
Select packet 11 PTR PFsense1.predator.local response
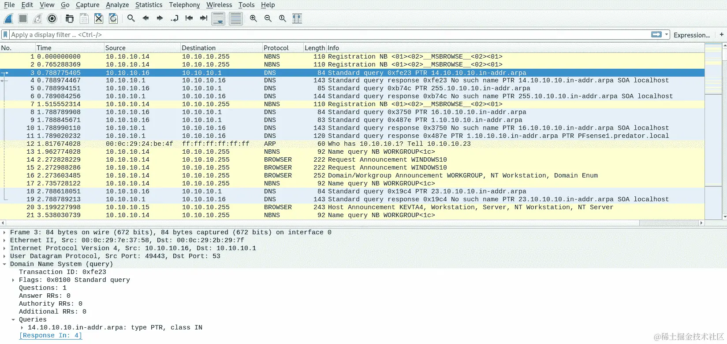point(352,136)
